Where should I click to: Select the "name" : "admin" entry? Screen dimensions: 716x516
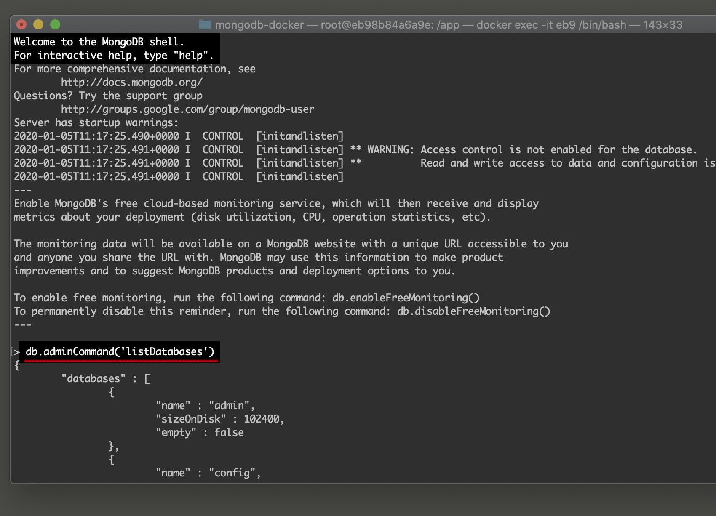tap(205, 405)
